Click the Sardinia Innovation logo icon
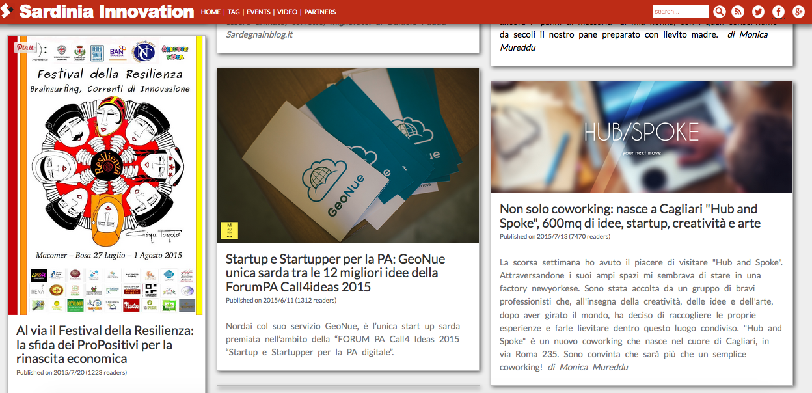 coord(7,12)
